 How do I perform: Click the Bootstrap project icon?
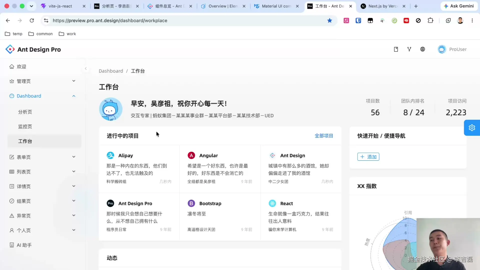[191, 203]
